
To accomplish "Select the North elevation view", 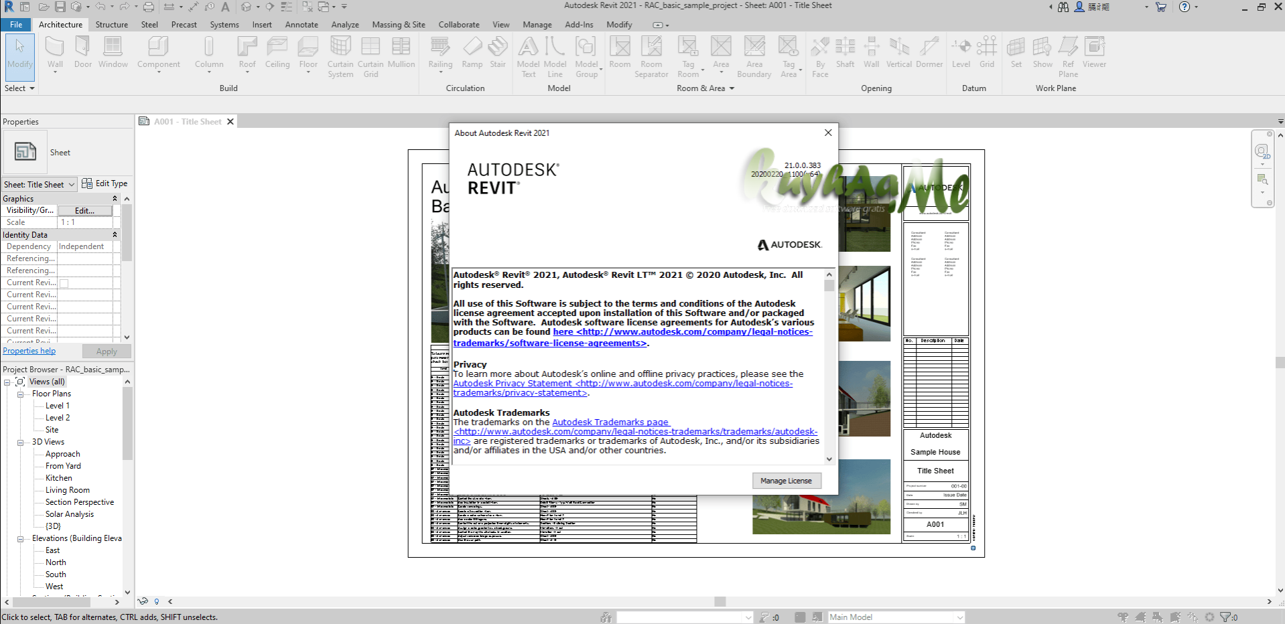I will (x=56, y=562).
